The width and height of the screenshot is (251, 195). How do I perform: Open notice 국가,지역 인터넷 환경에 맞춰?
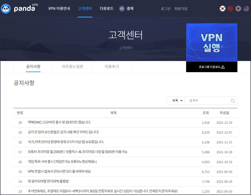66,142
